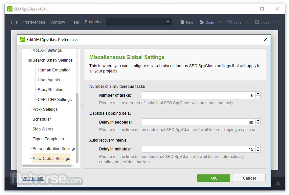Decrease the Number of tasks value
289x195 pixels.
258,97
